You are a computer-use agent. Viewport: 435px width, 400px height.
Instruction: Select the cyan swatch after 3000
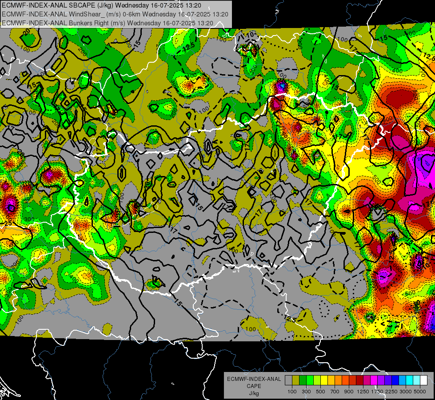coord(410,380)
